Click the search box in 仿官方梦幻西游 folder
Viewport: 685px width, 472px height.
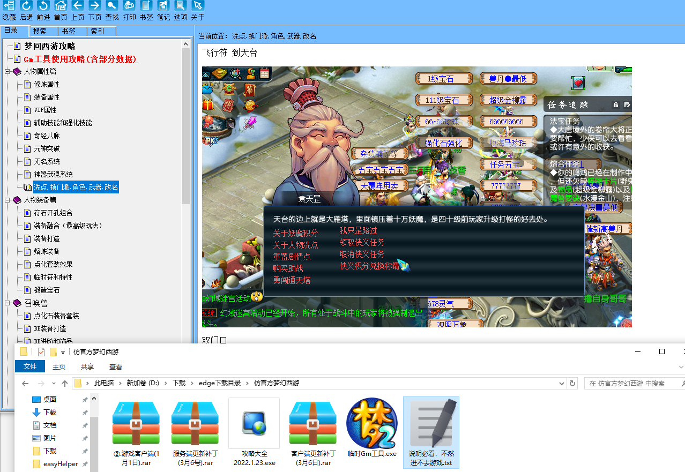(633, 383)
